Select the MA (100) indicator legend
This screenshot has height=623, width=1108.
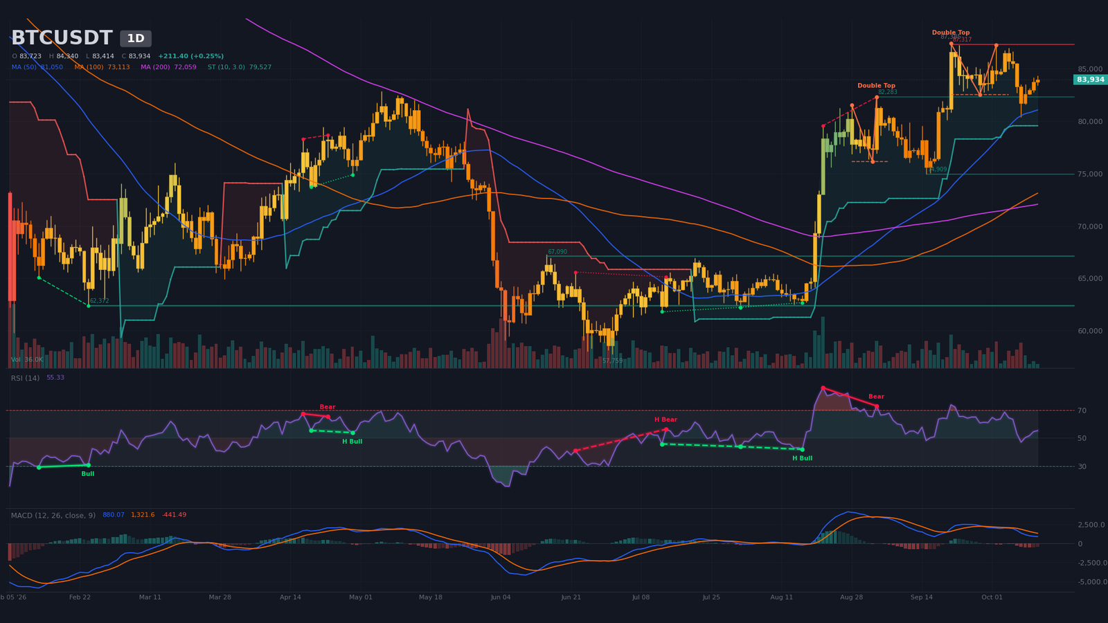(x=102, y=67)
